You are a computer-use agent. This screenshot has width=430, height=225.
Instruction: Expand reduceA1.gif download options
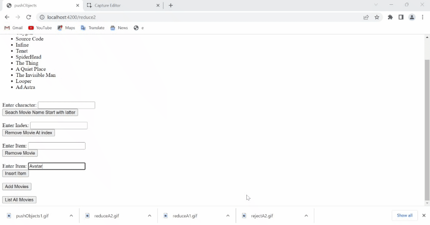pos(228,216)
